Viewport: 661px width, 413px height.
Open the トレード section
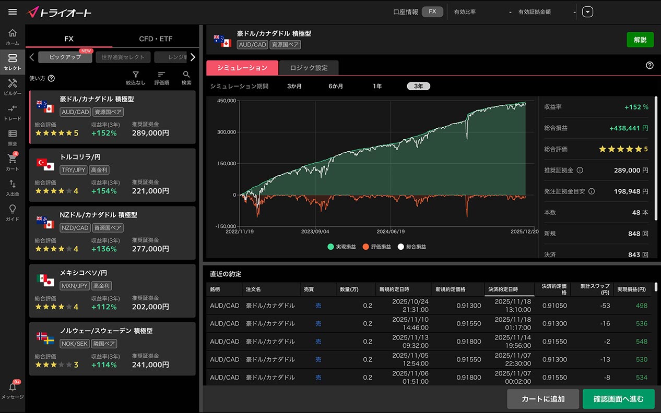(x=13, y=112)
